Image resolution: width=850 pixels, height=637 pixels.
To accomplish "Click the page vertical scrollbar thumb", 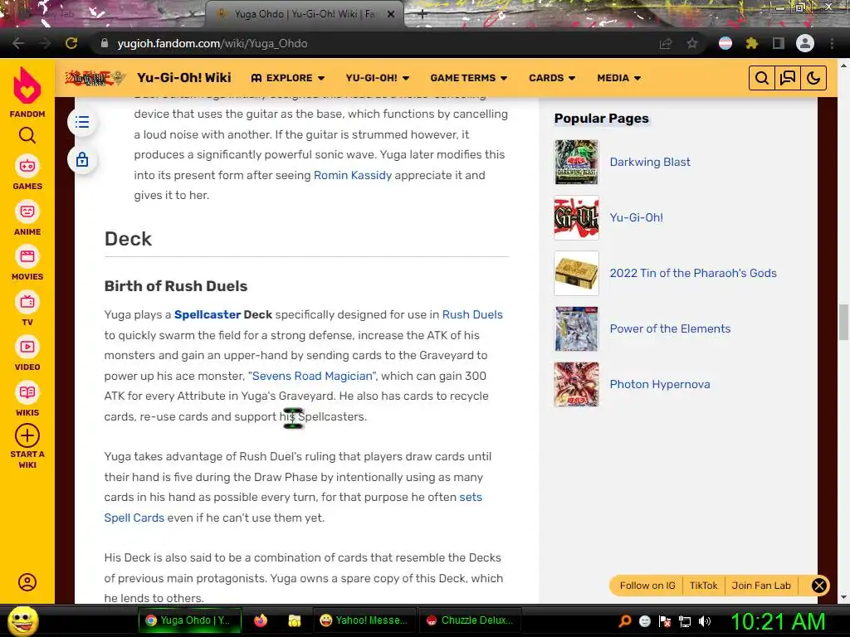I will [x=843, y=323].
